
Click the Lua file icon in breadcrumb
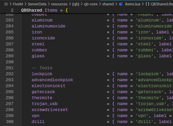point(121,4)
